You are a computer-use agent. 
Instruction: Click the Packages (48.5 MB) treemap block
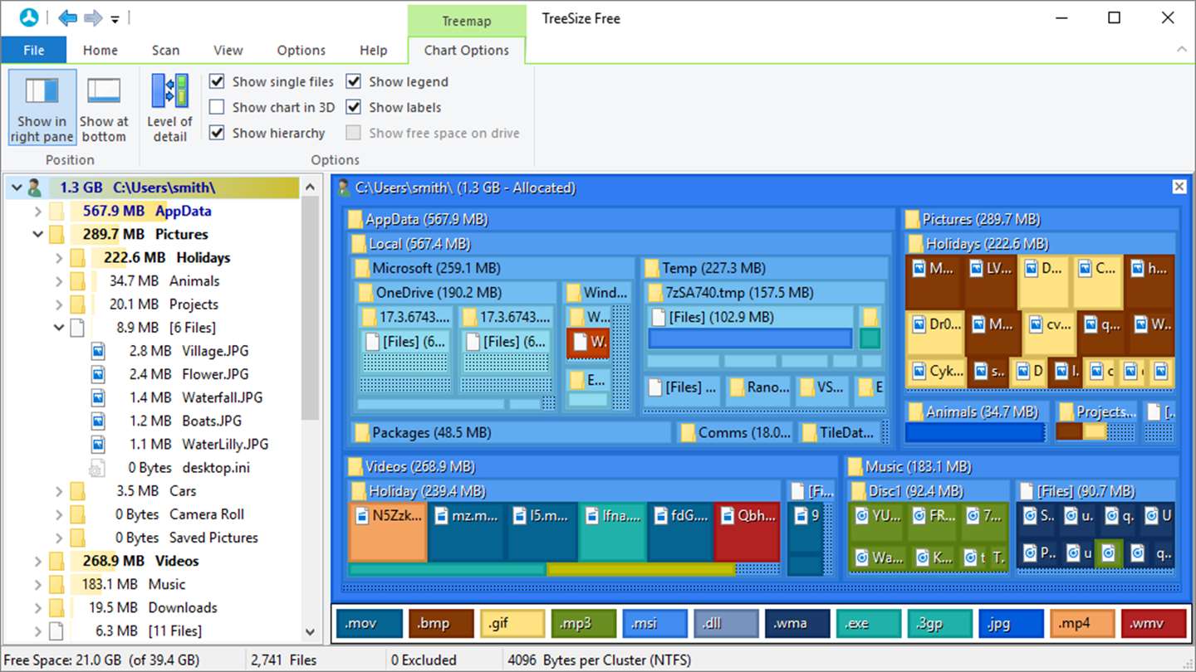pyautogui.click(x=510, y=432)
